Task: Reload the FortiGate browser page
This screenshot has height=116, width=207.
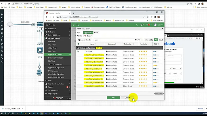Action: [x=53, y=17]
